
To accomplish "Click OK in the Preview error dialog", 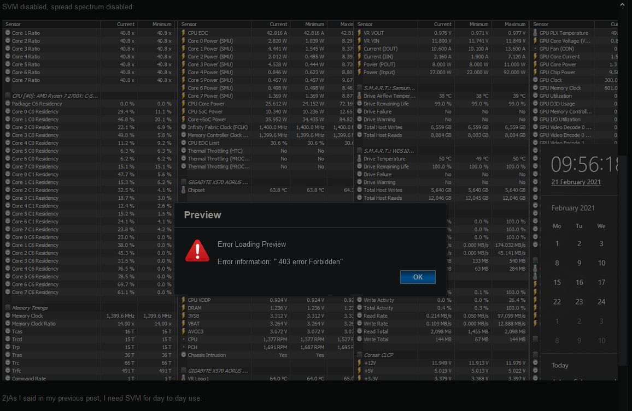I will coord(418,277).
